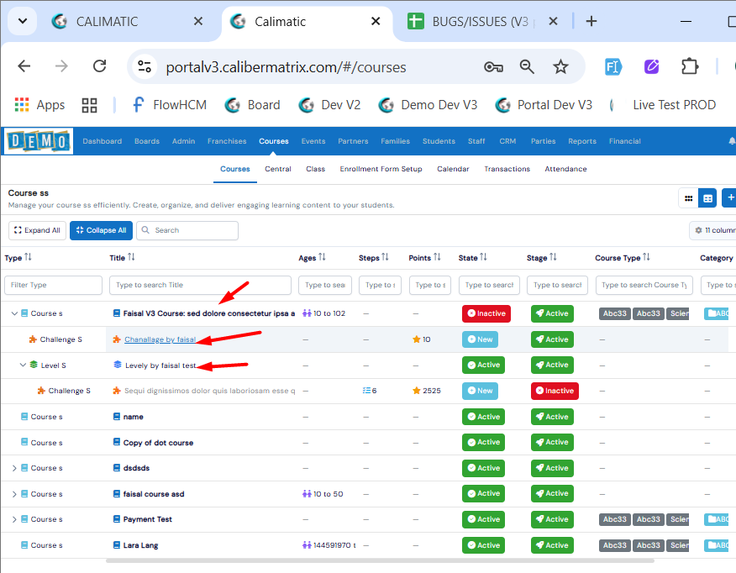
Task: Click the purple pencil extension icon
Action: click(x=651, y=66)
